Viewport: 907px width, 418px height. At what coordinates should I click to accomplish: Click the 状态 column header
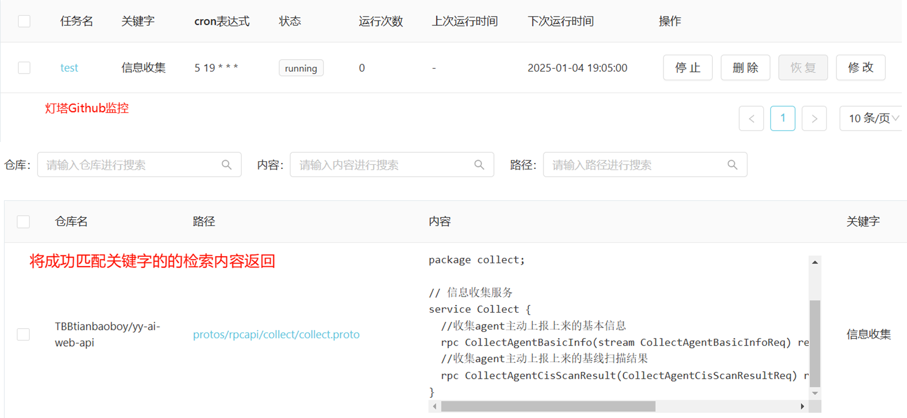pos(290,21)
